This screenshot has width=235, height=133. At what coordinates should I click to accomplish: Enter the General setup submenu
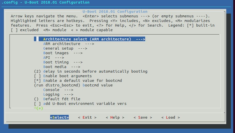point(65,48)
